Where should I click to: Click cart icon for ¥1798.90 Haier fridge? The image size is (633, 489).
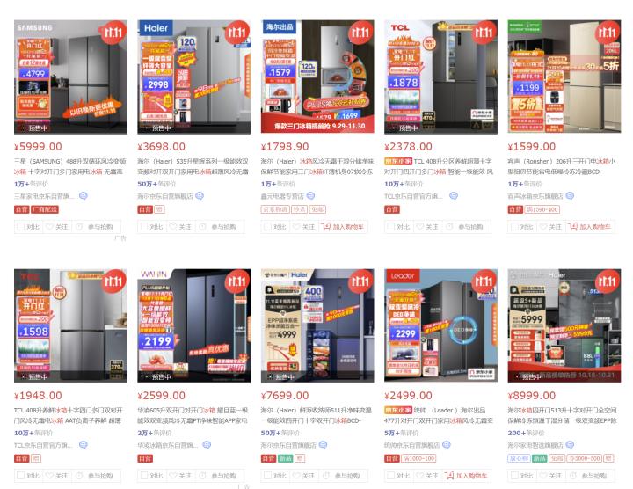click(x=325, y=227)
